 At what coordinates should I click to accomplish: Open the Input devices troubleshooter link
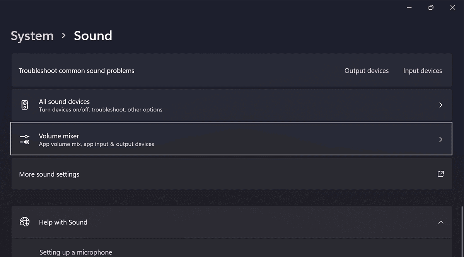[x=422, y=71]
